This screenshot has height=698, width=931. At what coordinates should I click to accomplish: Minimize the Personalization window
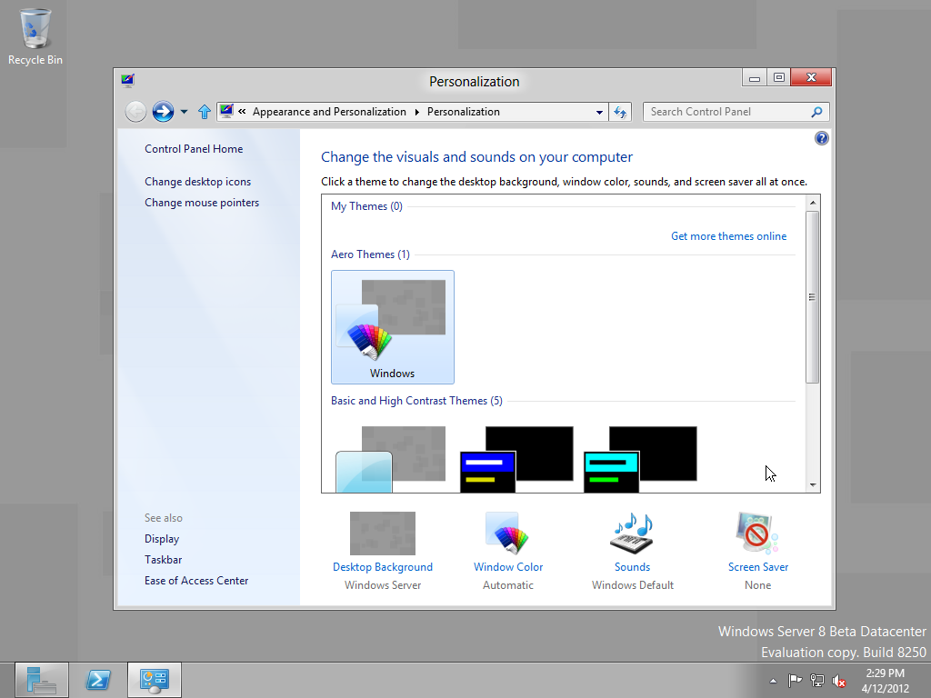(754, 78)
